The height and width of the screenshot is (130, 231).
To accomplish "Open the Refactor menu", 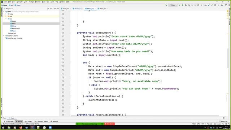I will [38, 2].
